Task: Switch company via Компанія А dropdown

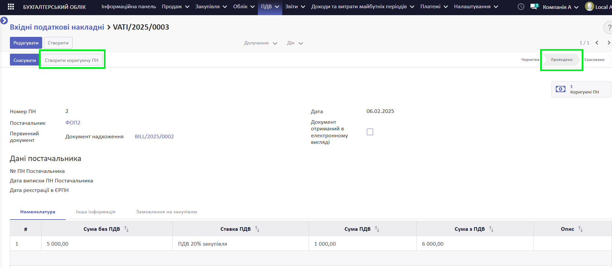Action: (x=561, y=7)
